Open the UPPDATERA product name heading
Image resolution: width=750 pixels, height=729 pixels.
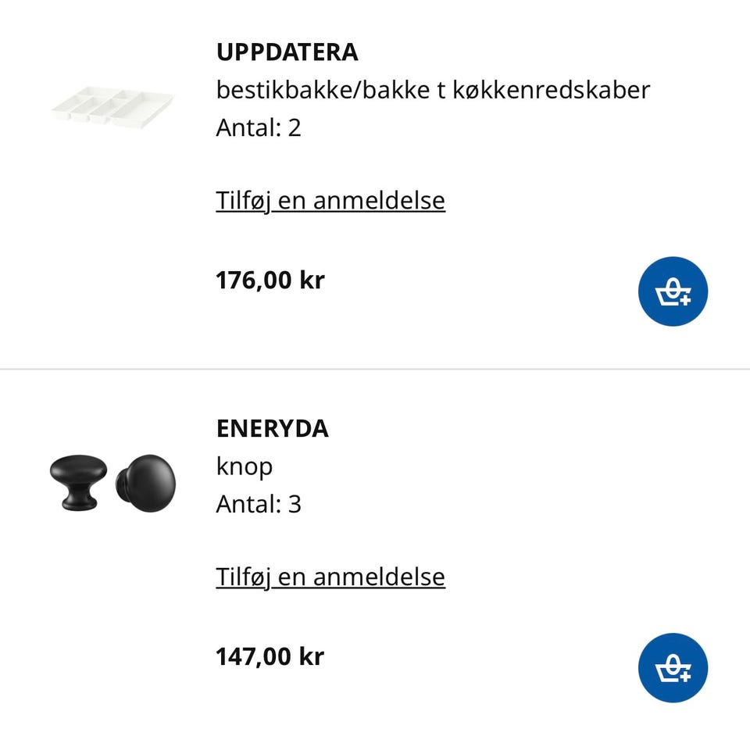pyautogui.click(x=287, y=52)
